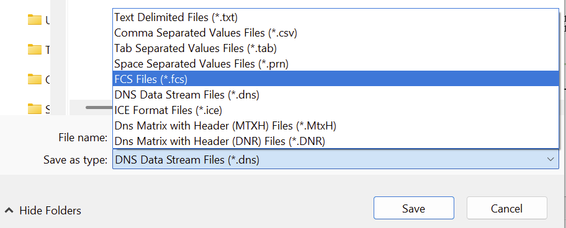Select the fourth folder icon in sidebar
The image size is (566, 228).
coord(35,108)
